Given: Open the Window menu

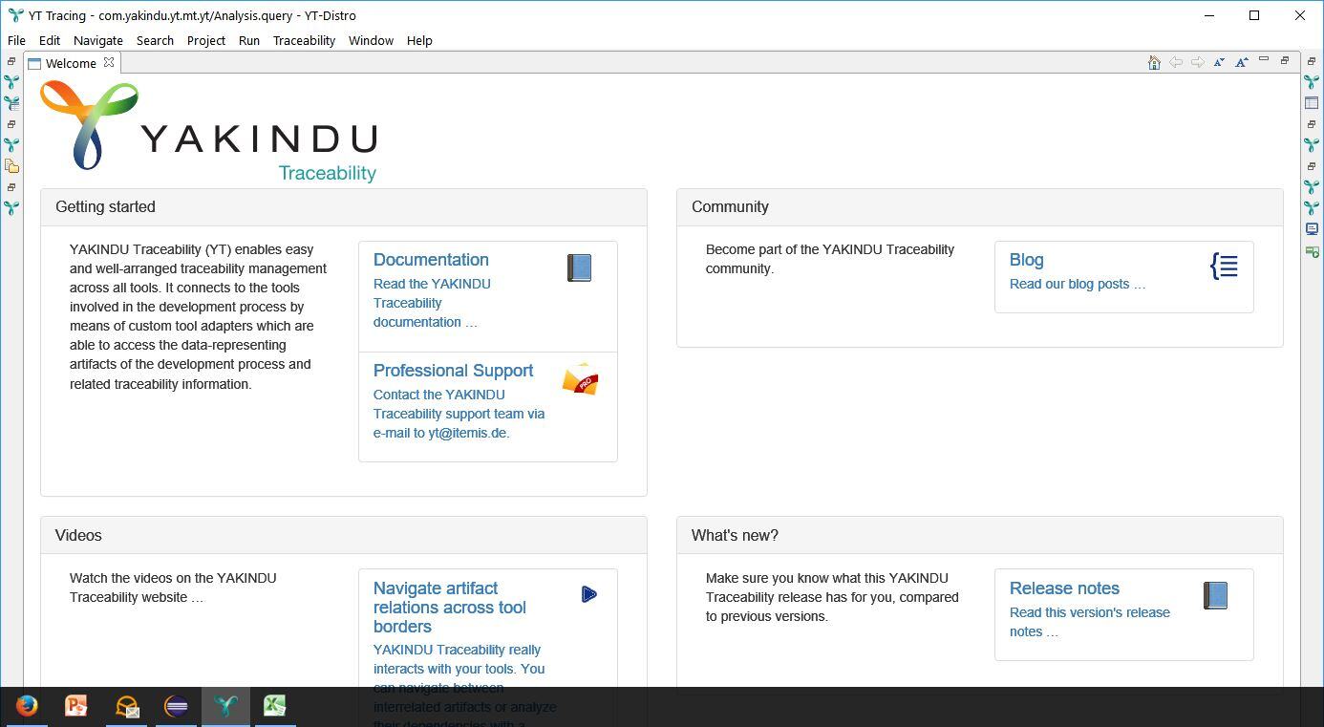Looking at the screenshot, I should pyautogui.click(x=371, y=40).
